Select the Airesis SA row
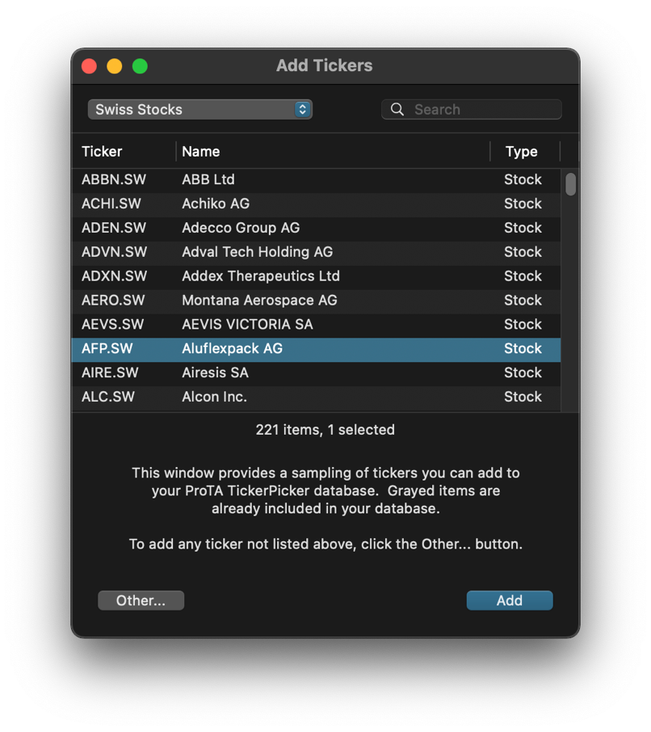The height and width of the screenshot is (732, 651). (x=315, y=373)
